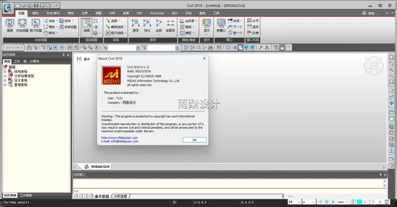Click the snap crosshair icon in status bar
Image resolution: width=397 pixels, height=207 pixels.
321,202
